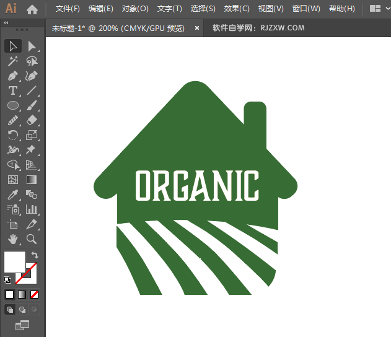Choose the Hand tool
Image resolution: width=391 pixels, height=337 pixels.
(x=12, y=239)
